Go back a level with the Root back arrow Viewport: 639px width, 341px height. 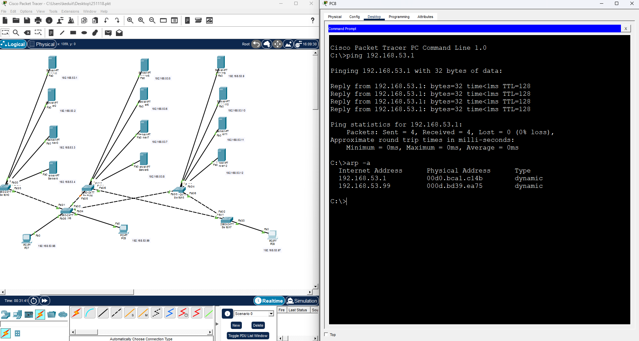pos(256,44)
